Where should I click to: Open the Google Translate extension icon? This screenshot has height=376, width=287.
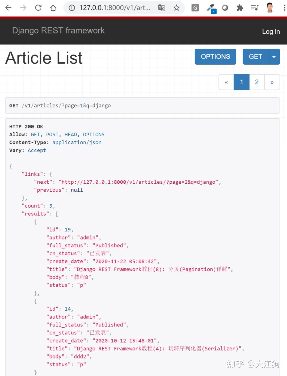(161, 8)
